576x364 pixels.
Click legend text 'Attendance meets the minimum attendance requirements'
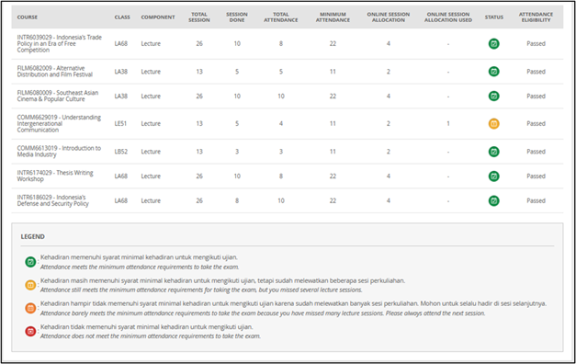tap(140, 267)
